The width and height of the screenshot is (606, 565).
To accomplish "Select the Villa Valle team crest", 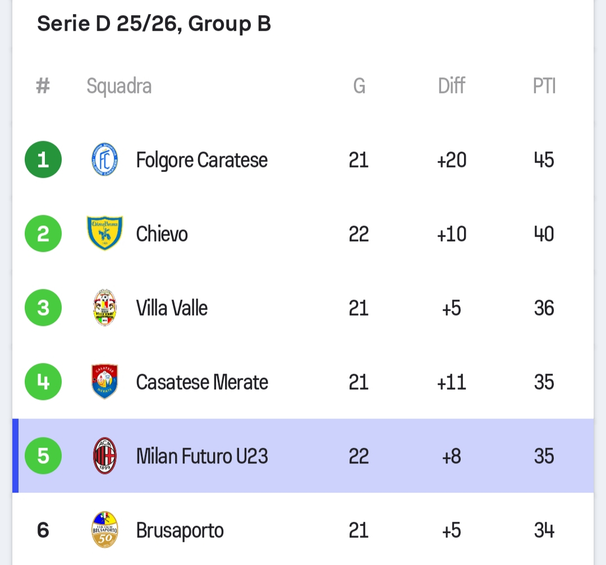I will pyautogui.click(x=105, y=307).
